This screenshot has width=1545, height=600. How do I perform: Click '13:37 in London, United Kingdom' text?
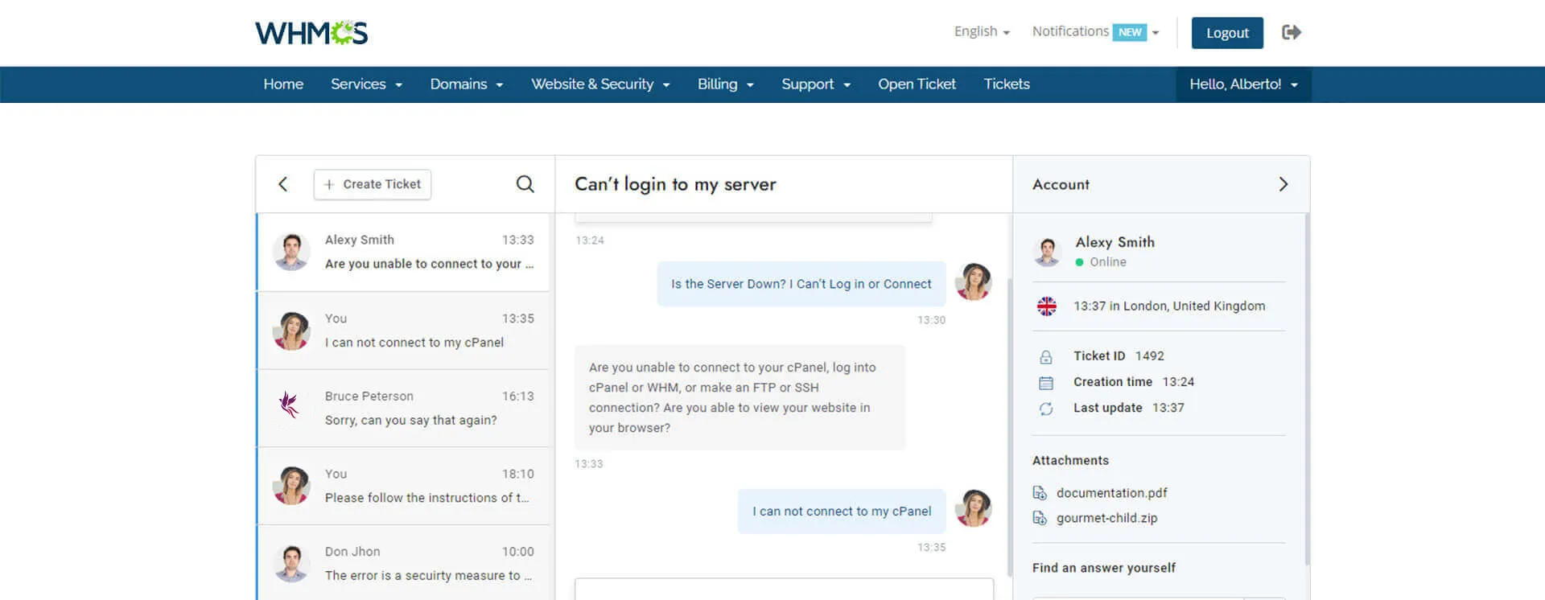(1169, 306)
